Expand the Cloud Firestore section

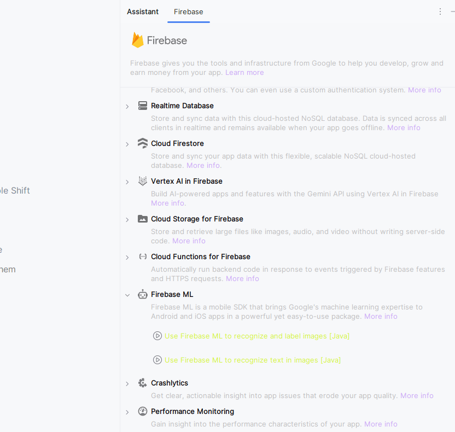click(x=127, y=144)
